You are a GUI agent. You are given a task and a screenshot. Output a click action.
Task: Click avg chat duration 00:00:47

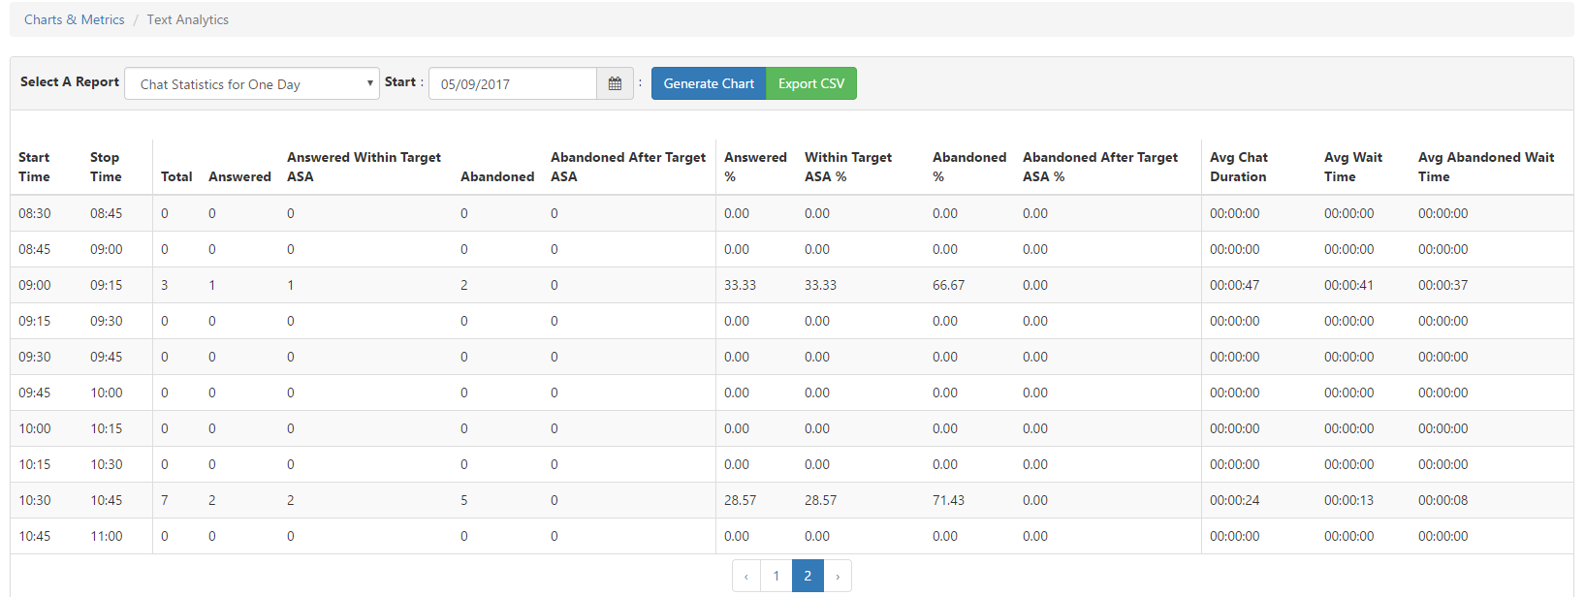point(1235,285)
